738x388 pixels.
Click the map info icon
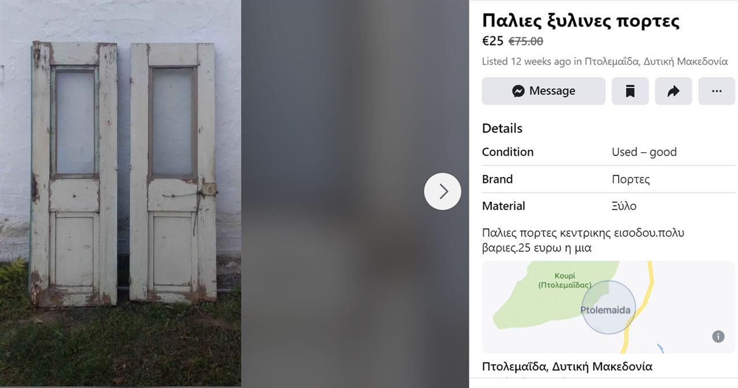click(718, 336)
